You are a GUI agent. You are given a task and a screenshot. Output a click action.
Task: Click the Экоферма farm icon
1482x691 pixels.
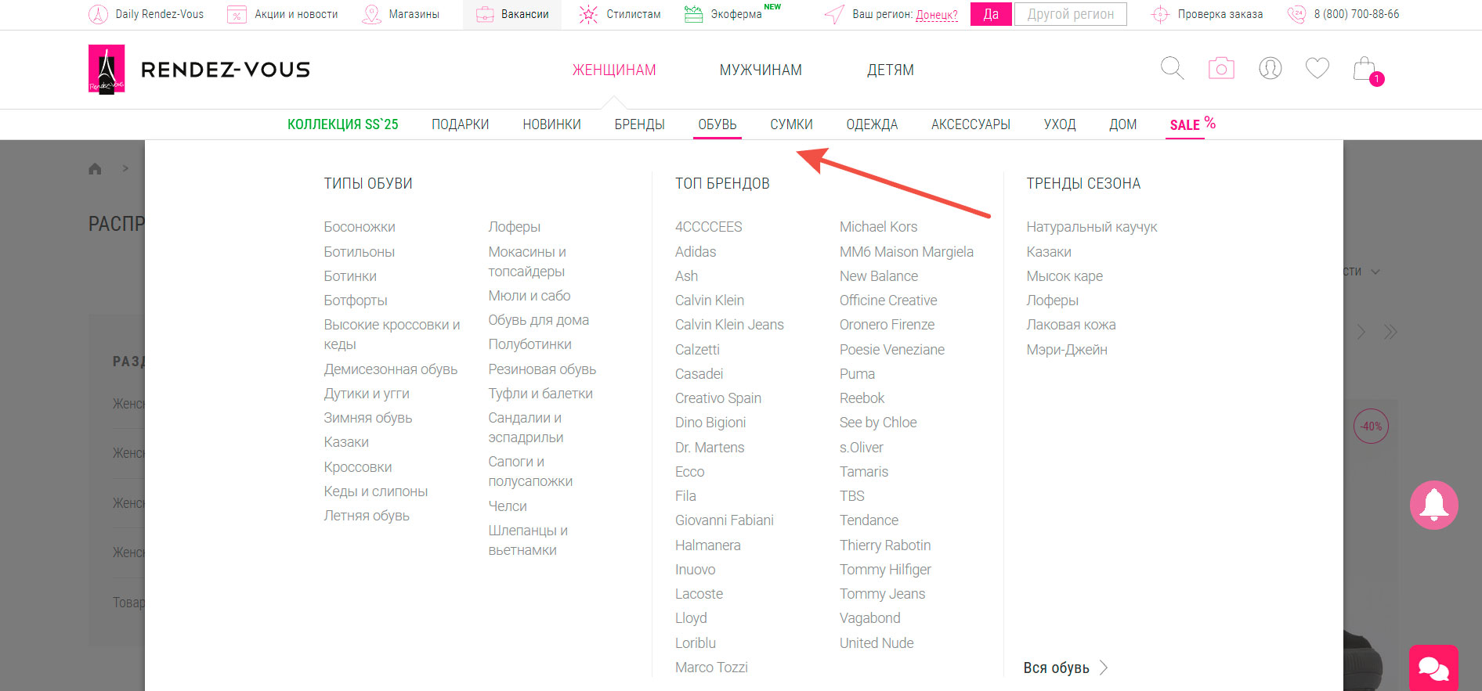click(x=693, y=14)
